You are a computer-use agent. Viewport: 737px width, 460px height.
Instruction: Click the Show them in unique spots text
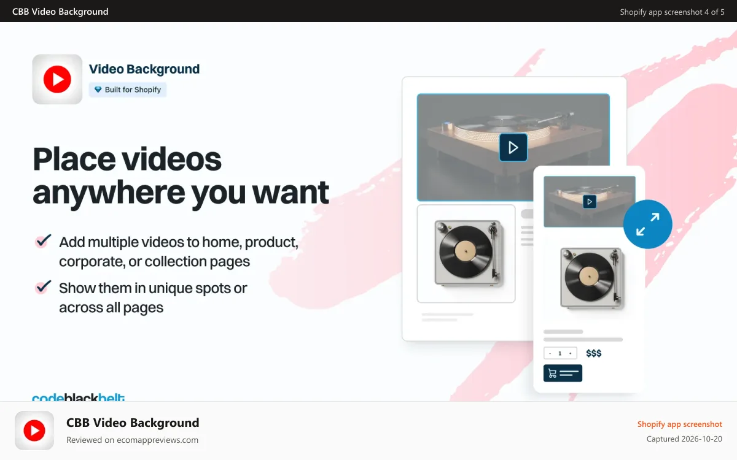click(153, 297)
